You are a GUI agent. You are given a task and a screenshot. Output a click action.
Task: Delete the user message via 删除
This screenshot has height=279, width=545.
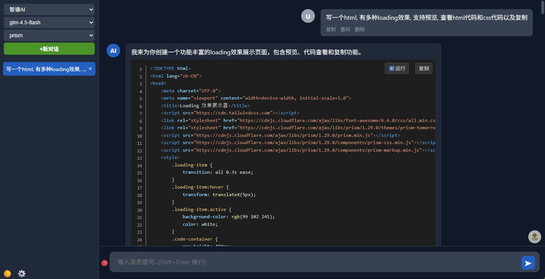[x=360, y=29]
